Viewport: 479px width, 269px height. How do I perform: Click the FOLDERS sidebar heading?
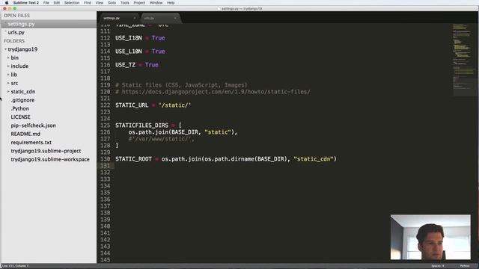pos(14,41)
